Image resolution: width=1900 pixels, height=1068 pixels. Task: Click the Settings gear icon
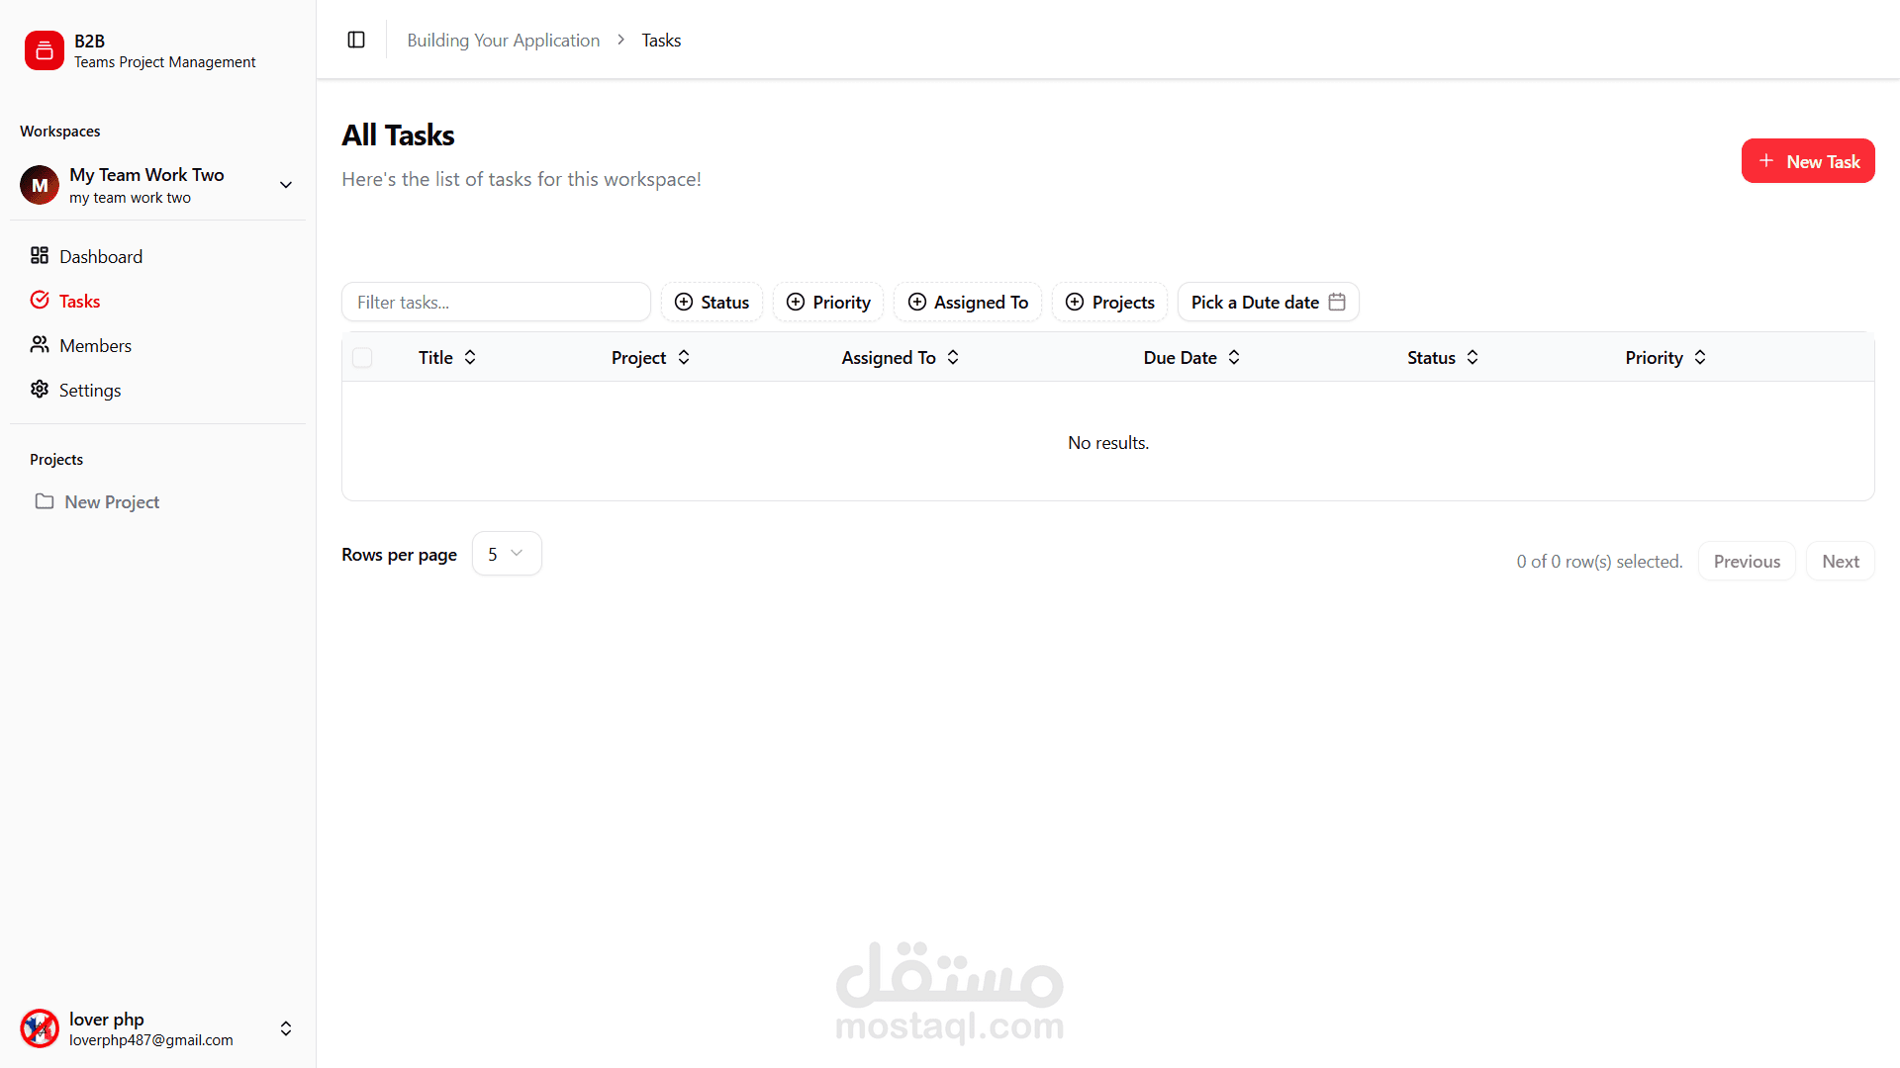click(40, 390)
